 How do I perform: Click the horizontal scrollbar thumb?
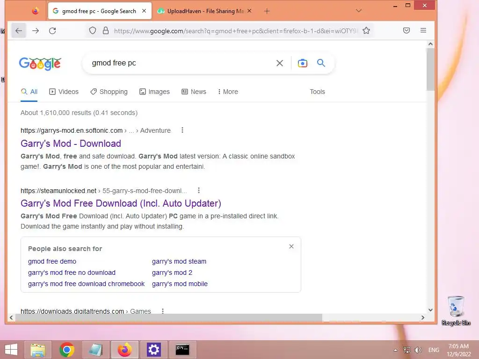[x=168, y=317]
